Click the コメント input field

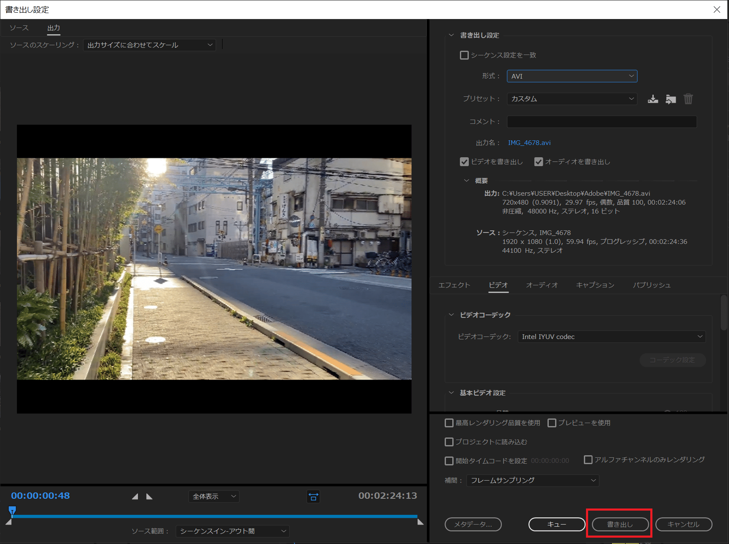click(602, 122)
